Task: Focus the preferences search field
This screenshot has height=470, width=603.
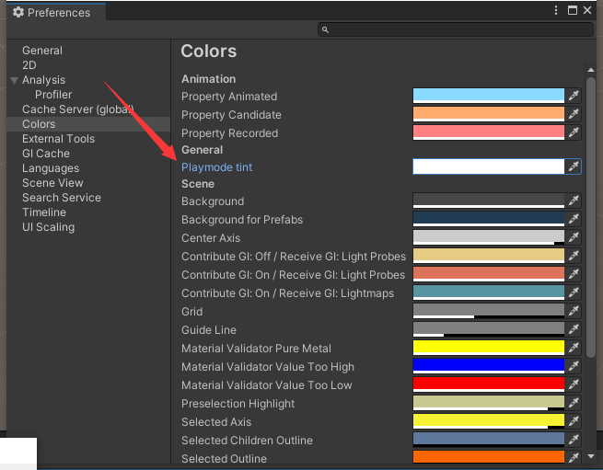Action: pyautogui.click(x=456, y=29)
